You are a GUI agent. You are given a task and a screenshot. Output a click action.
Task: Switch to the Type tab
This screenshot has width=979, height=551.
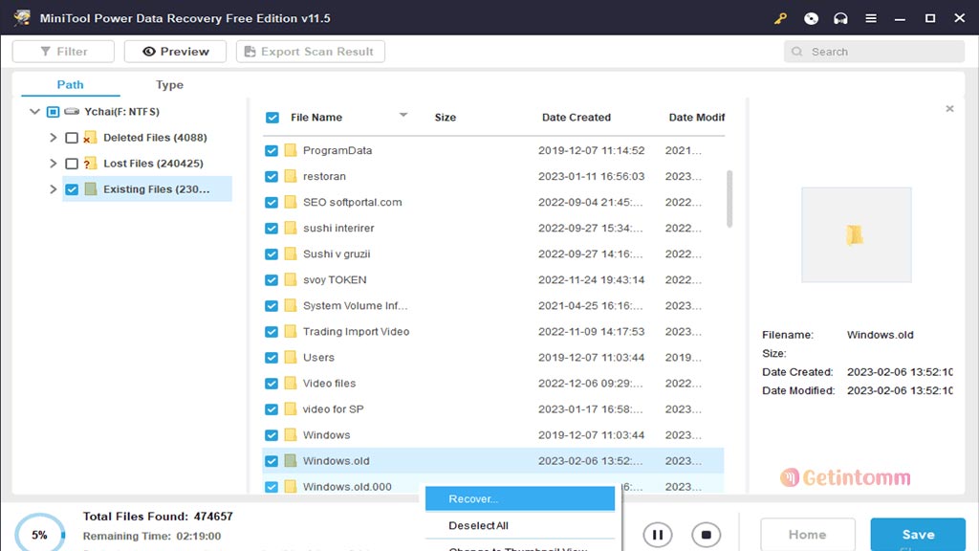pos(169,84)
